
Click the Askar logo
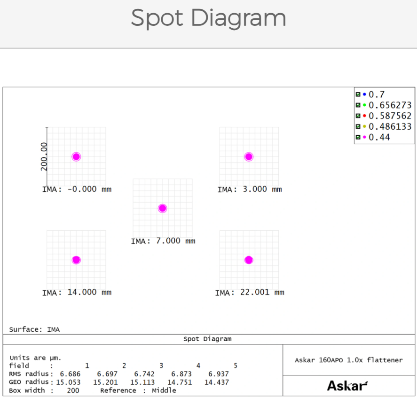pyautogui.click(x=347, y=386)
